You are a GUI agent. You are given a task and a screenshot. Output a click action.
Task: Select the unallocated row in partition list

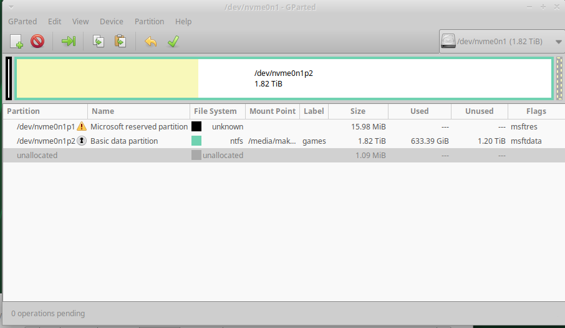[x=284, y=156]
